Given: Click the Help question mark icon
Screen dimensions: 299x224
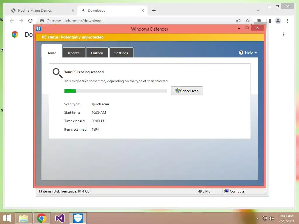Looking at the screenshot, I should [241, 52].
